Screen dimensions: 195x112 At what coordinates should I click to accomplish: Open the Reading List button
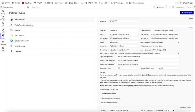point(185,3)
